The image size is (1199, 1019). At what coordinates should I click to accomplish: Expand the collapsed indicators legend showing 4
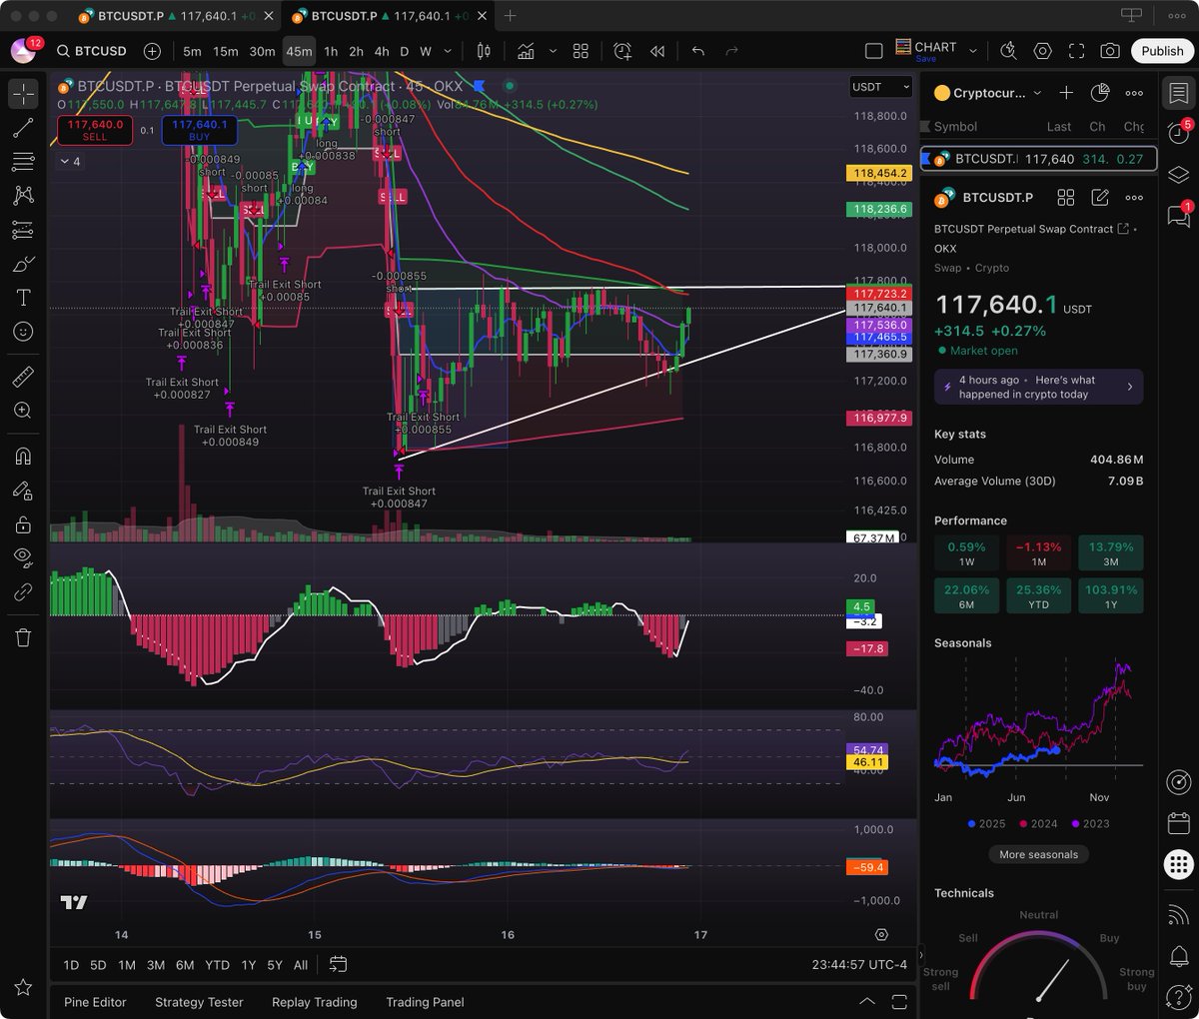coord(70,161)
